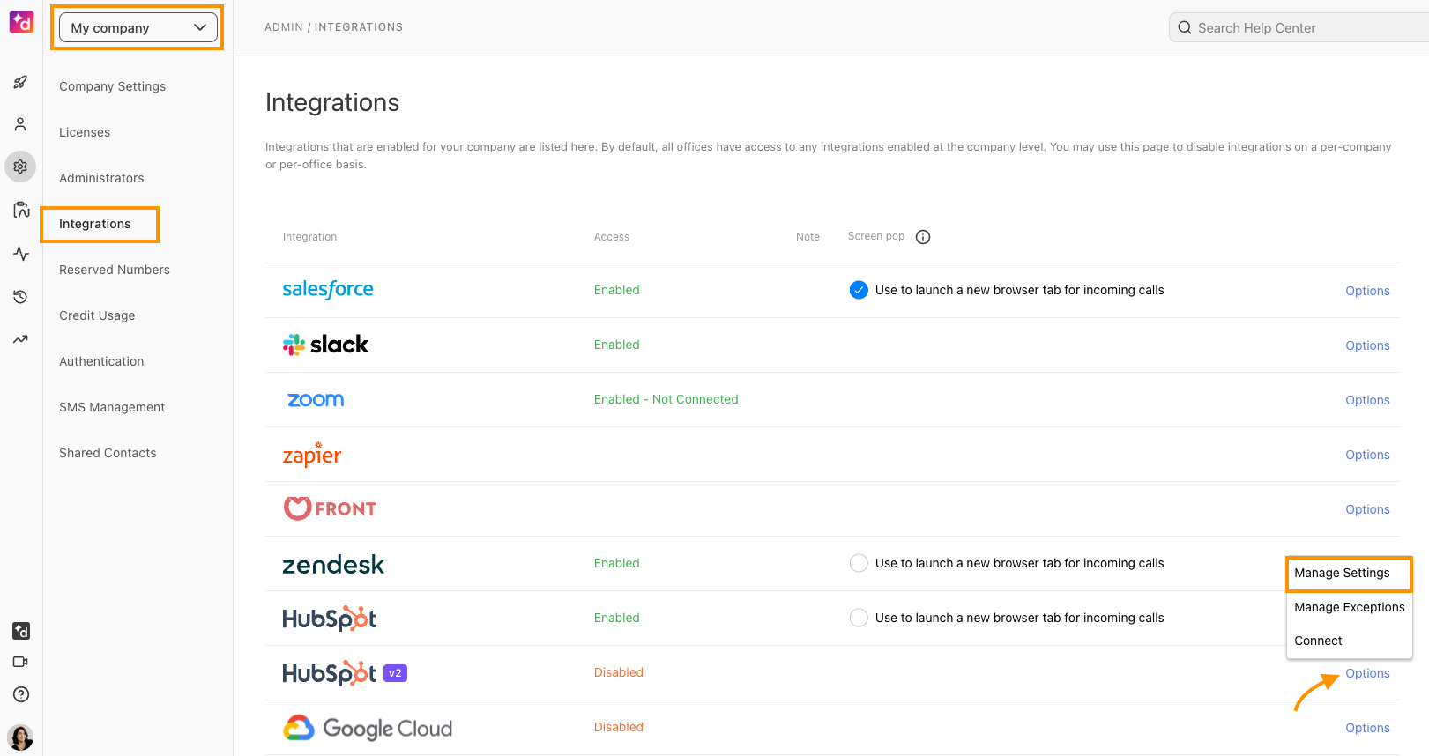Open Options for Google Cloud
Screen dimensions: 1429x756
[1367, 728]
